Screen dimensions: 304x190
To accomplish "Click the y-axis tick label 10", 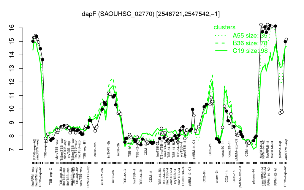I will (12, 109).
